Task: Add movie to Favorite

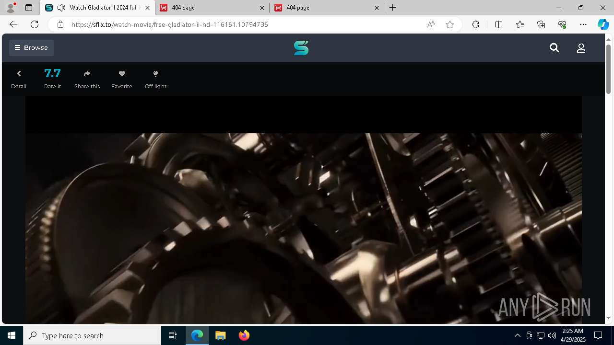Action: pos(122,79)
